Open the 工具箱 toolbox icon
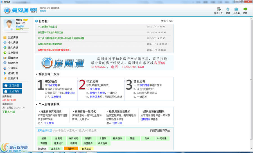Viewport: 253px width, 153px height. click(x=236, y=9)
